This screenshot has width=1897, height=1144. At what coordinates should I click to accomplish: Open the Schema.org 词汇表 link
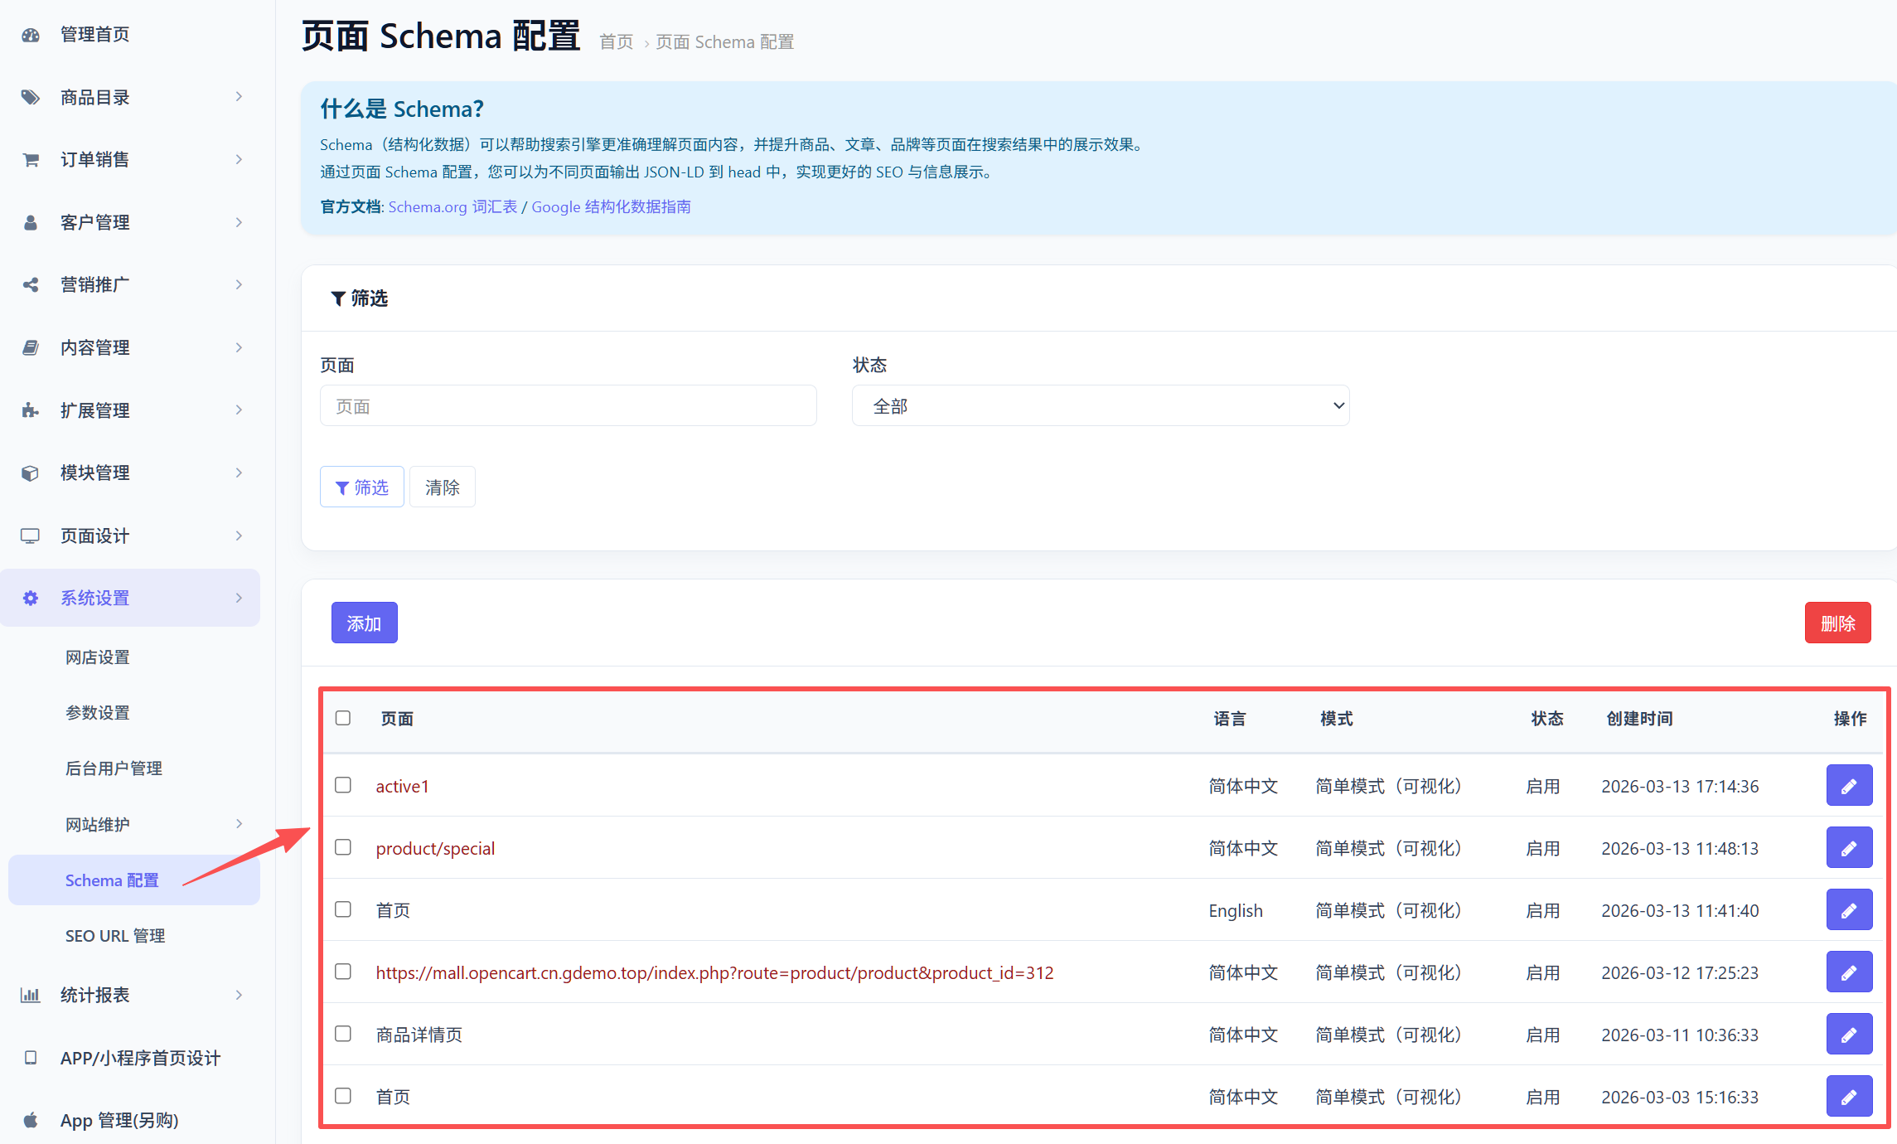click(452, 206)
